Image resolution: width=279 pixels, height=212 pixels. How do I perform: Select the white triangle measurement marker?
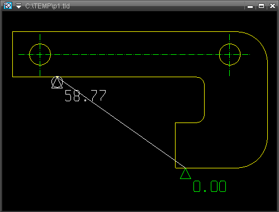click(x=57, y=82)
